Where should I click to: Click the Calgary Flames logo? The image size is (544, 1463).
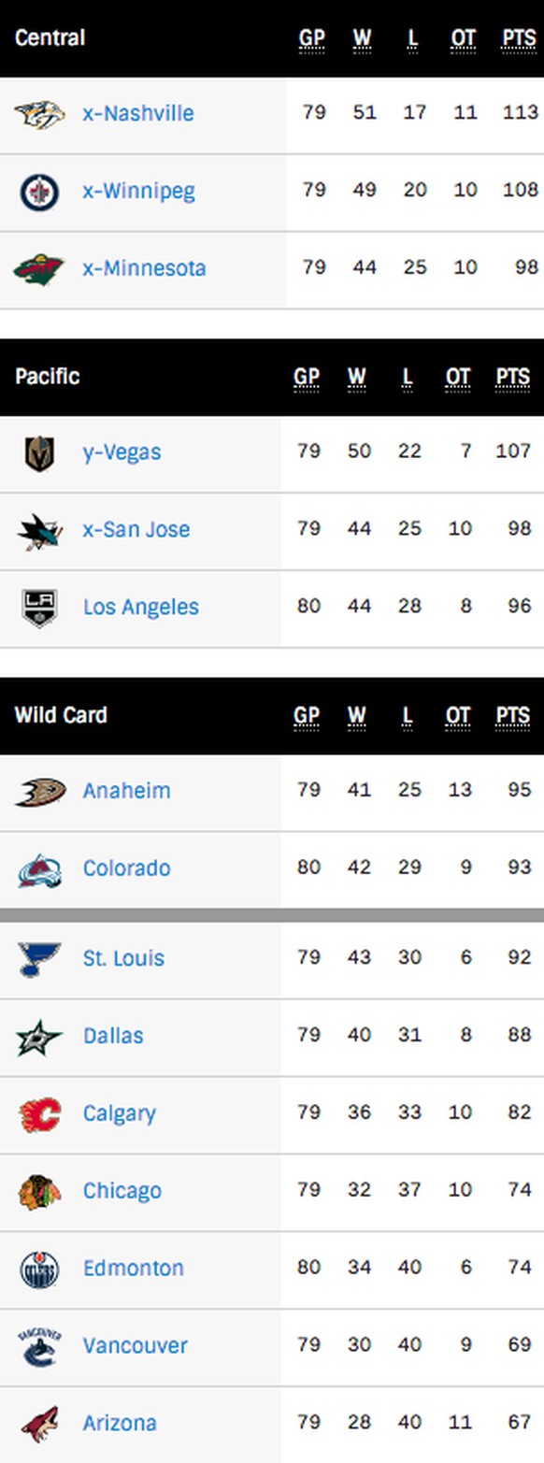[39, 1114]
